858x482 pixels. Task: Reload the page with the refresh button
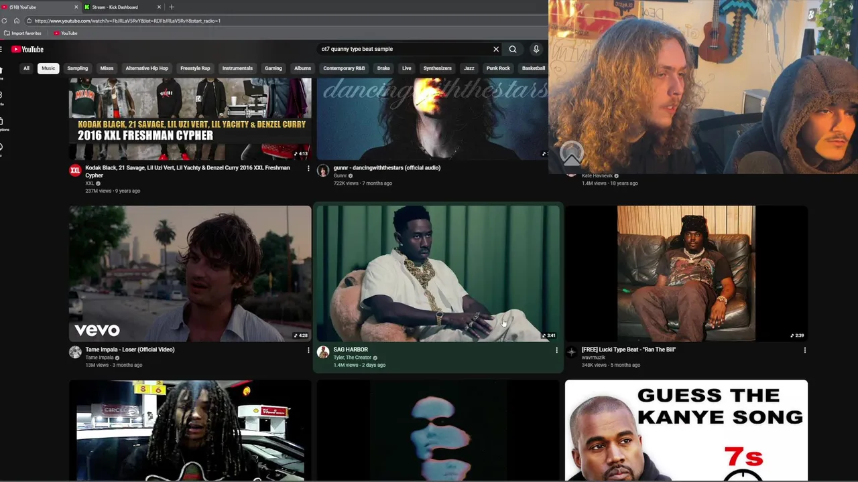4,21
